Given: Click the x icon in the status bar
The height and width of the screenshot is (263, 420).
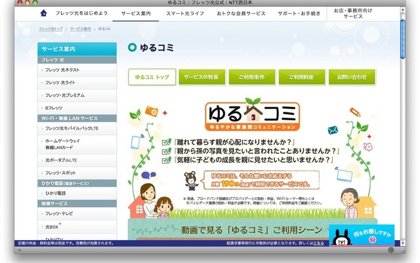Looking at the screenshot, I should coord(19,250).
